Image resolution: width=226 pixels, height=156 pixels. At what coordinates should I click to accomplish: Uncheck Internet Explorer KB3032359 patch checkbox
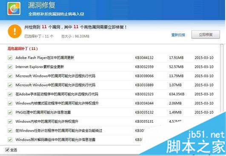click(x=10, y=67)
